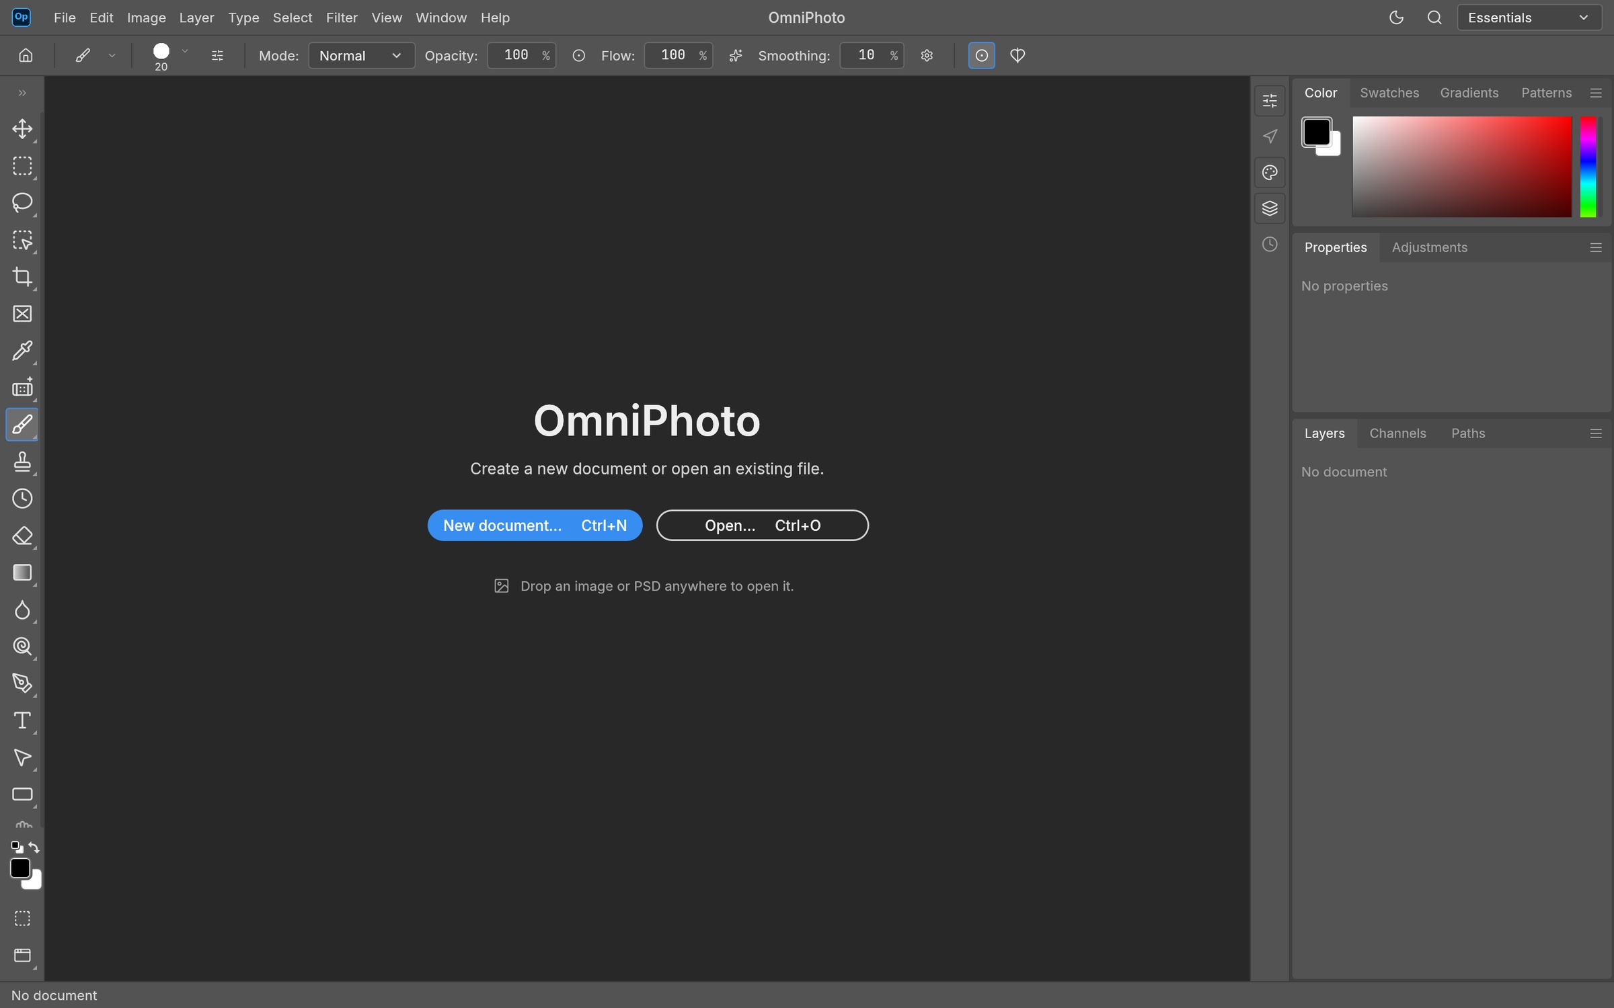Click the Home icon in options bar

coord(26,55)
